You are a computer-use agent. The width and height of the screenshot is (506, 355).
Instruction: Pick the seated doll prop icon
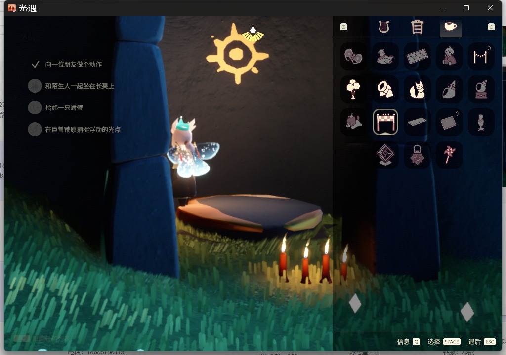[449, 56]
